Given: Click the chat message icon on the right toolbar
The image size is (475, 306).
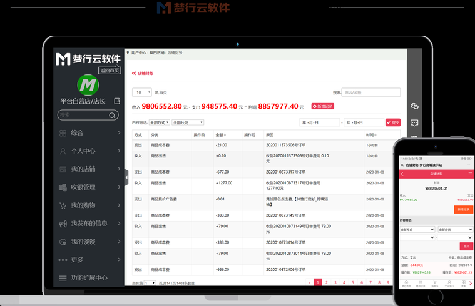Looking at the screenshot, I should click(x=414, y=122).
